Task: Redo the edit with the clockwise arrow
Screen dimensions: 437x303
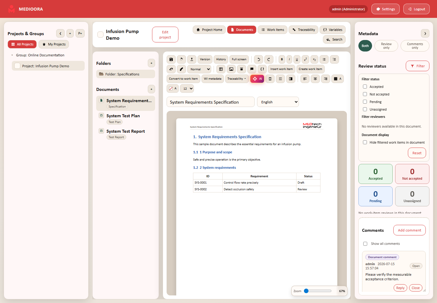Action: click(x=269, y=59)
